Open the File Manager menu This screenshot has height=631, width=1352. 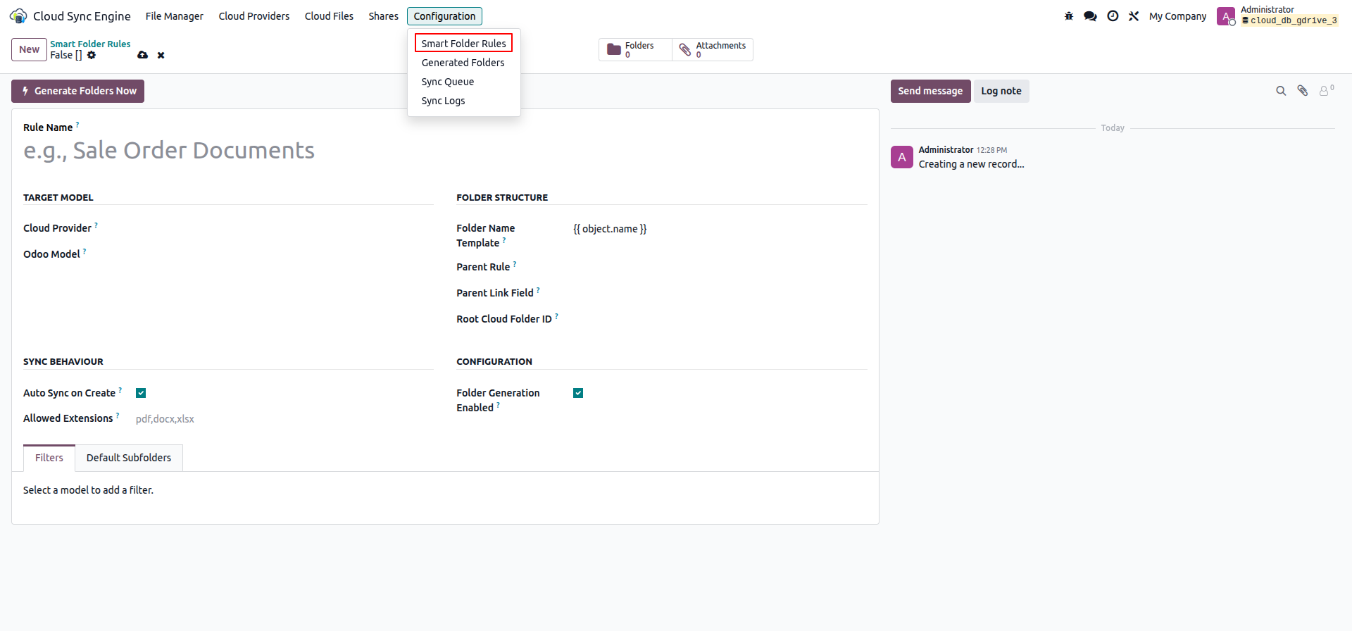[175, 16]
